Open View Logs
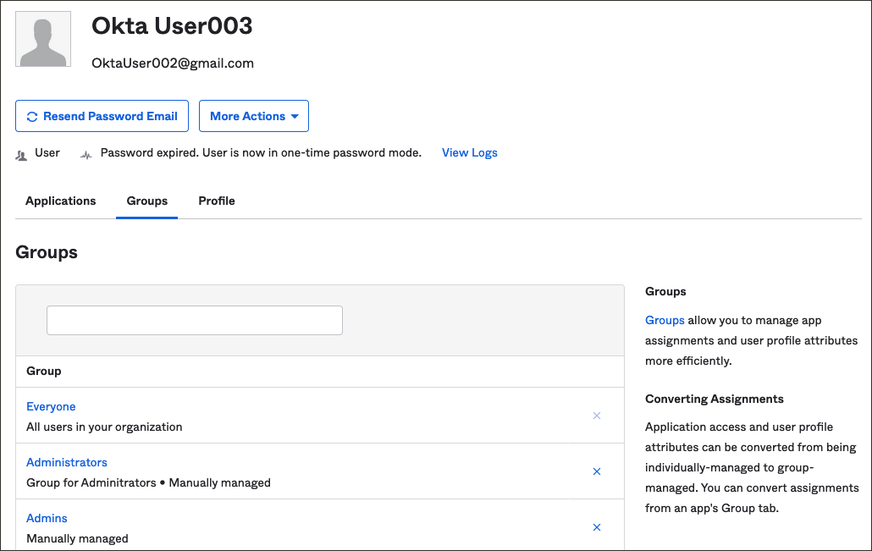This screenshot has width=872, height=551. (469, 152)
